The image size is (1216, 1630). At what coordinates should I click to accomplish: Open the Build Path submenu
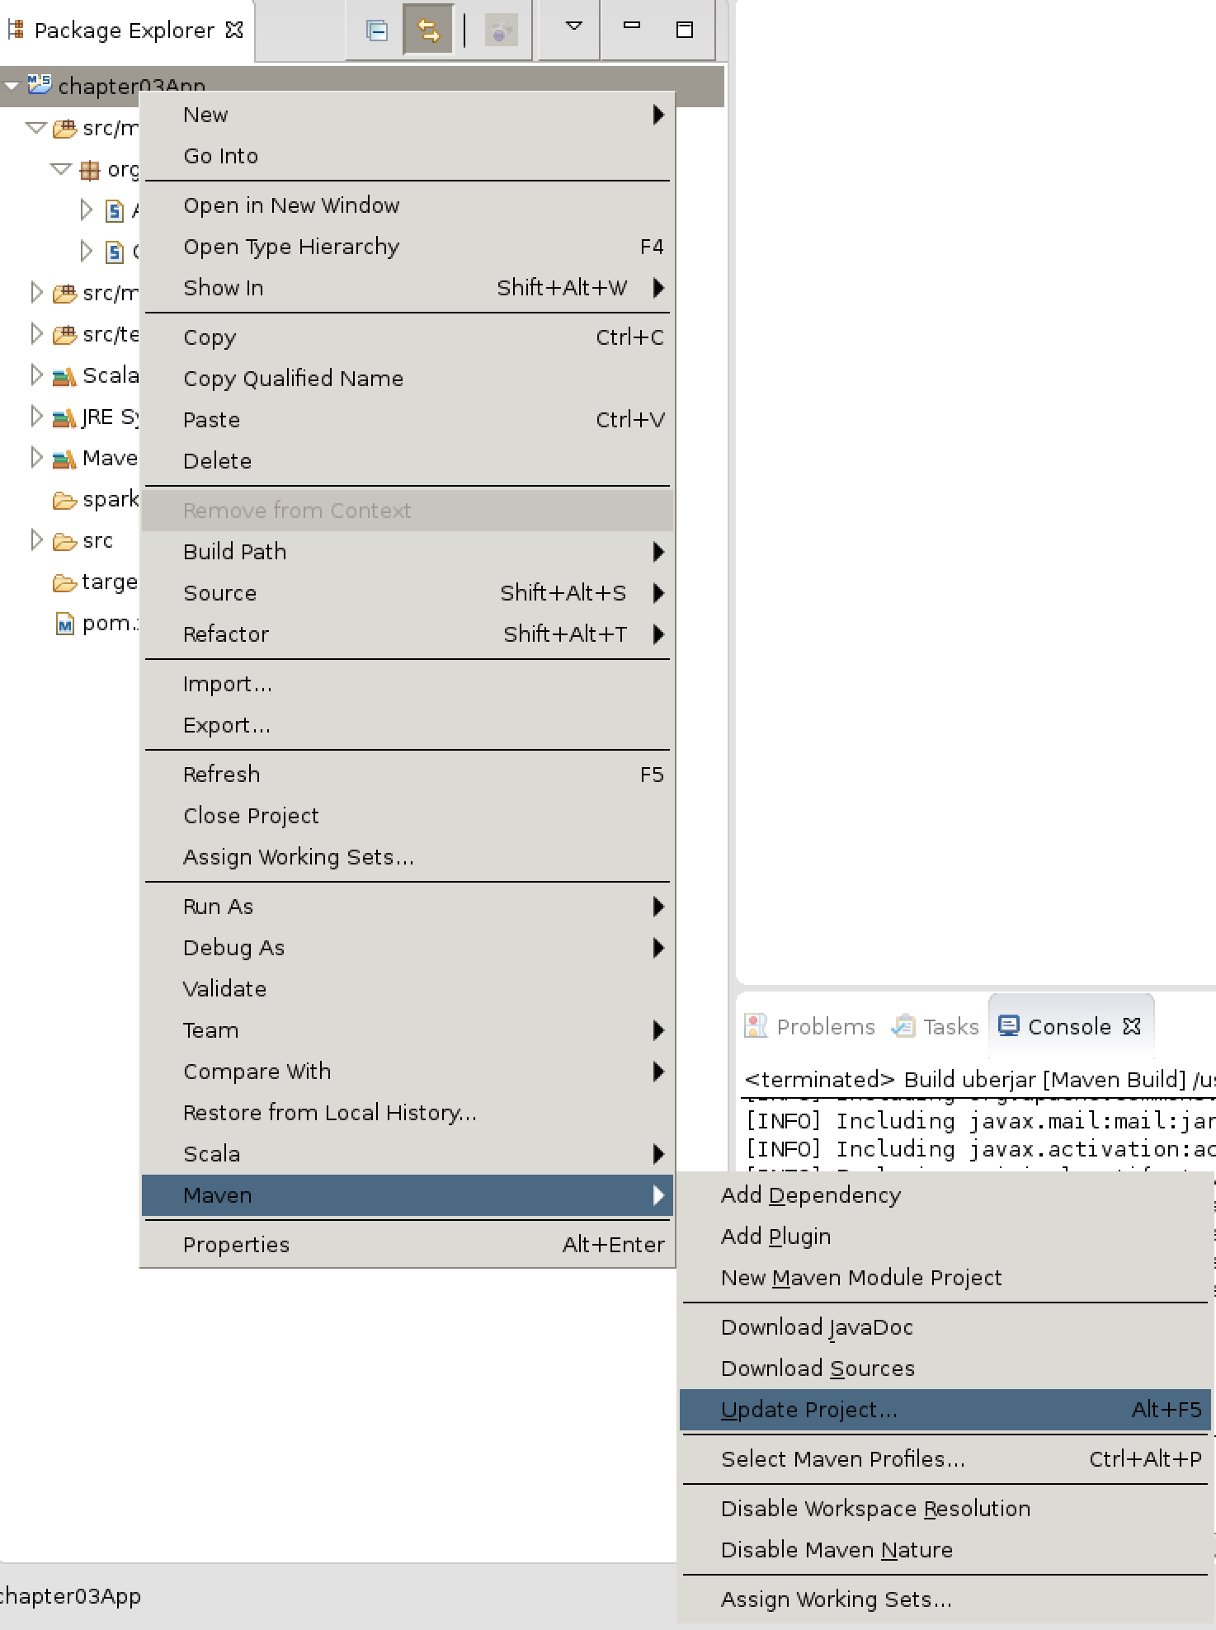coord(408,552)
